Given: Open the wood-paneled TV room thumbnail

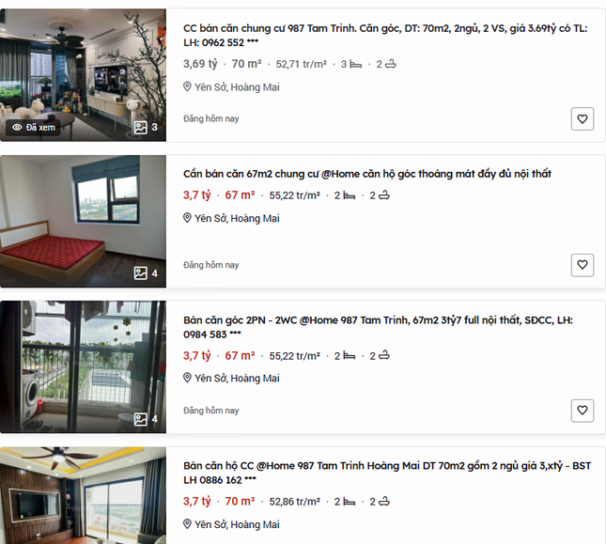Looking at the screenshot, I should pos(83,495).
